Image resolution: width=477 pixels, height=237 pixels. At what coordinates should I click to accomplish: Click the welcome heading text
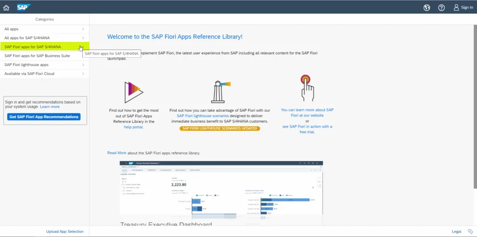(175, 37)
